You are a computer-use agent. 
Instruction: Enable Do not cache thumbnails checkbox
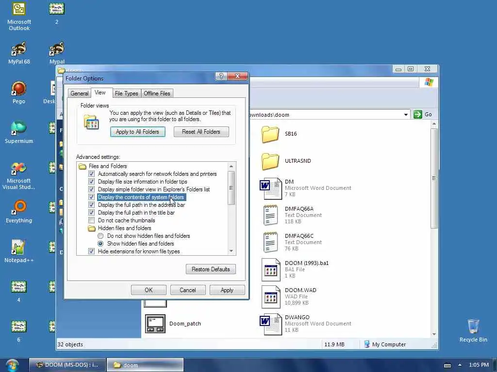tap(91, 220)
